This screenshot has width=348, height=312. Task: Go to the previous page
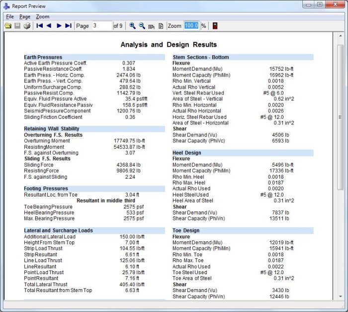[x=49, y=26]
